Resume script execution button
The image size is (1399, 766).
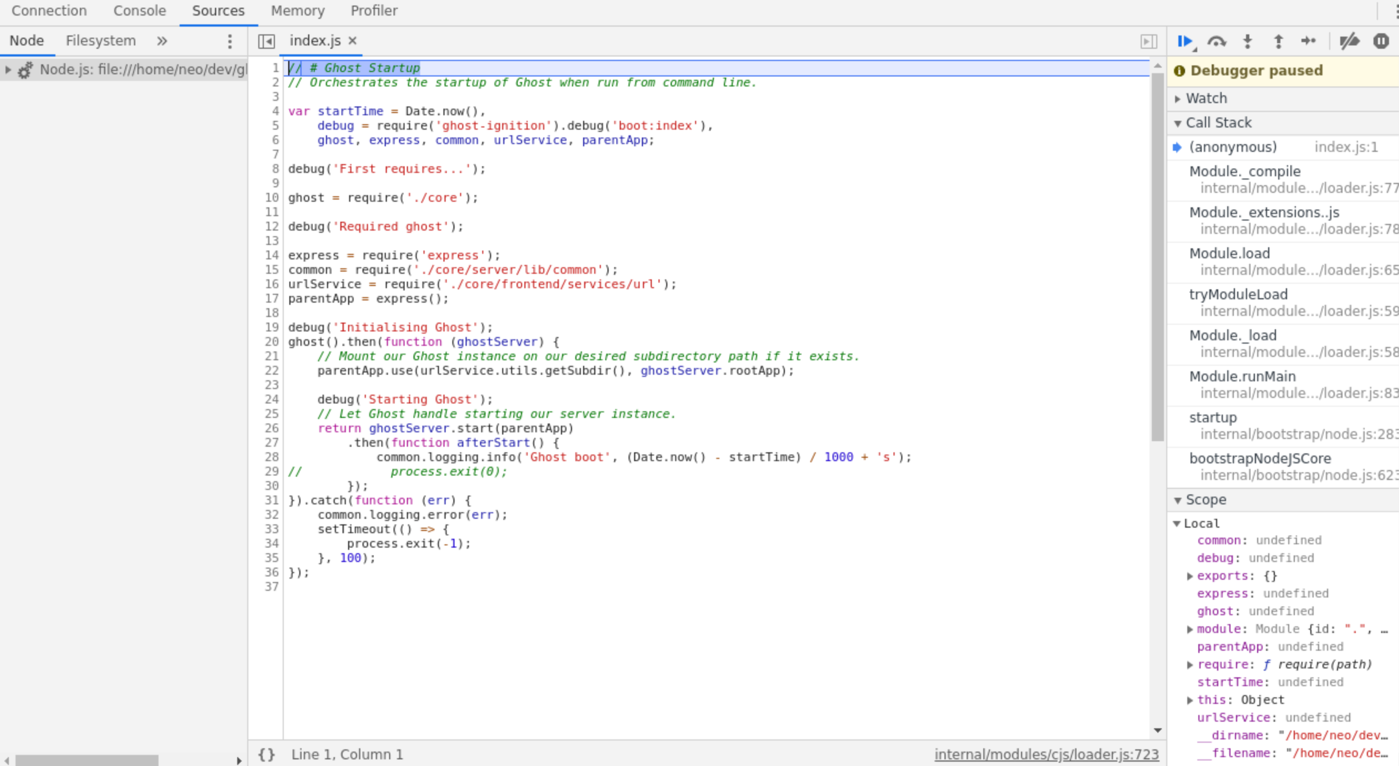pyautogui.click(x=1184, y=42)
